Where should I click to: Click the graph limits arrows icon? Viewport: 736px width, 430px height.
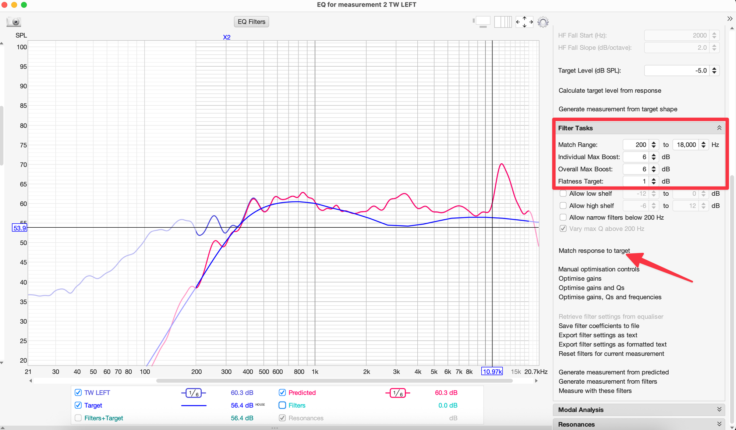click(x=524, y=22)
